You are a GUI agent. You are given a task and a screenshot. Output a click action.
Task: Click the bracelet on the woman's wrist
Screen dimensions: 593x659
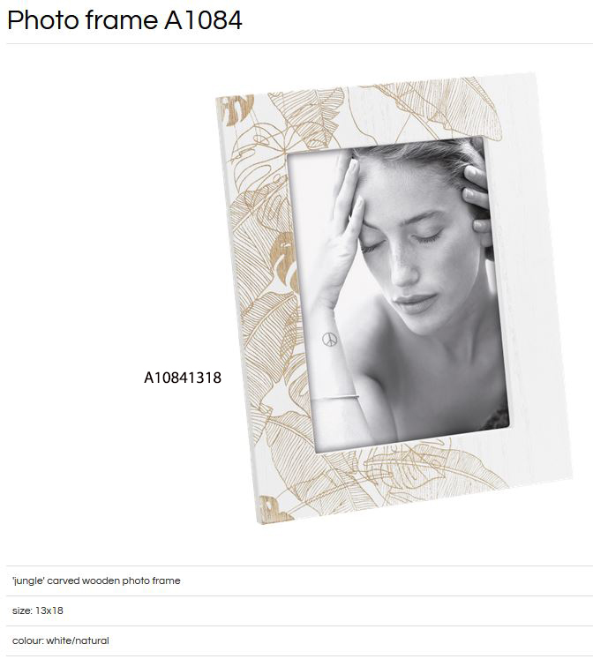point(335,397)
